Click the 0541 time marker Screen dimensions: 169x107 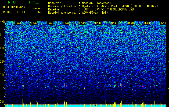click(x=18, y=23)
